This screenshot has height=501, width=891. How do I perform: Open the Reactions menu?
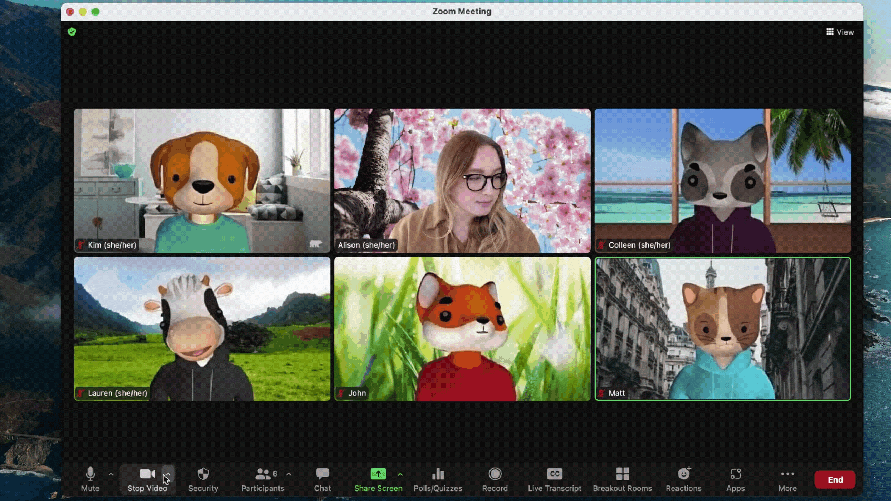click(x=683, y=479)
